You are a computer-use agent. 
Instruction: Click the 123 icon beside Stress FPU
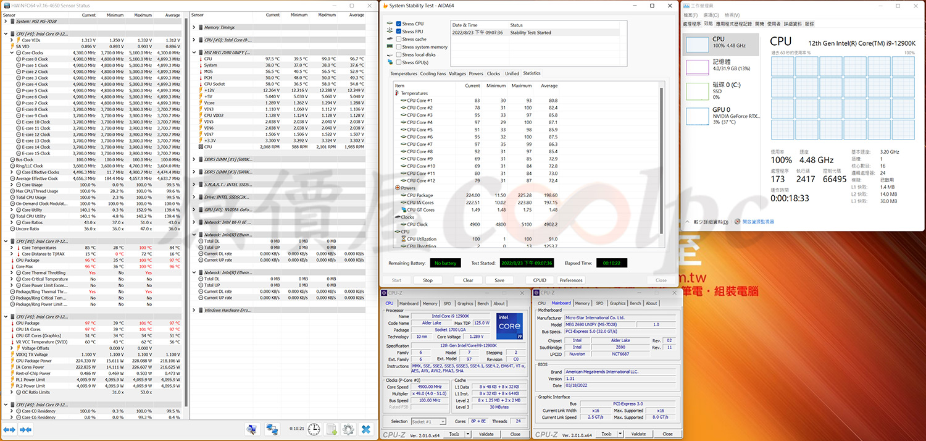click(390, 31)
